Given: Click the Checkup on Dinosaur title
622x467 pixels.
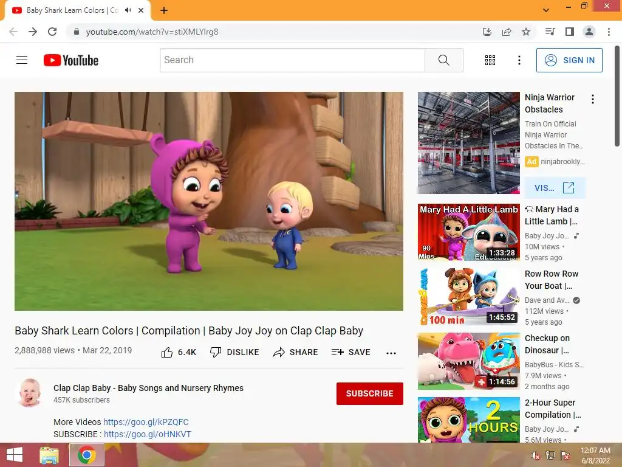Looking at the screenshot, I should [x=547, y=344].
